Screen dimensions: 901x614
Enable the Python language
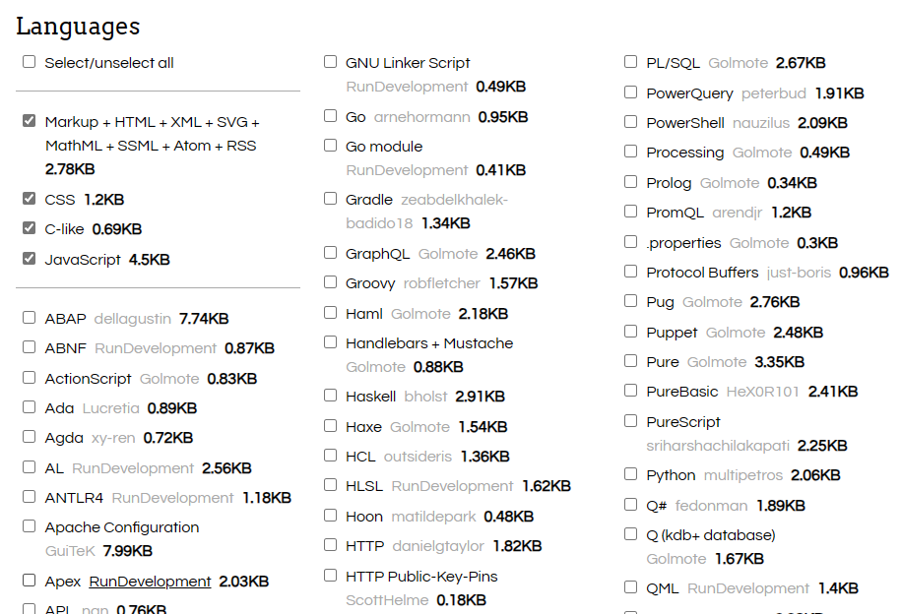(x=630, y=474)
